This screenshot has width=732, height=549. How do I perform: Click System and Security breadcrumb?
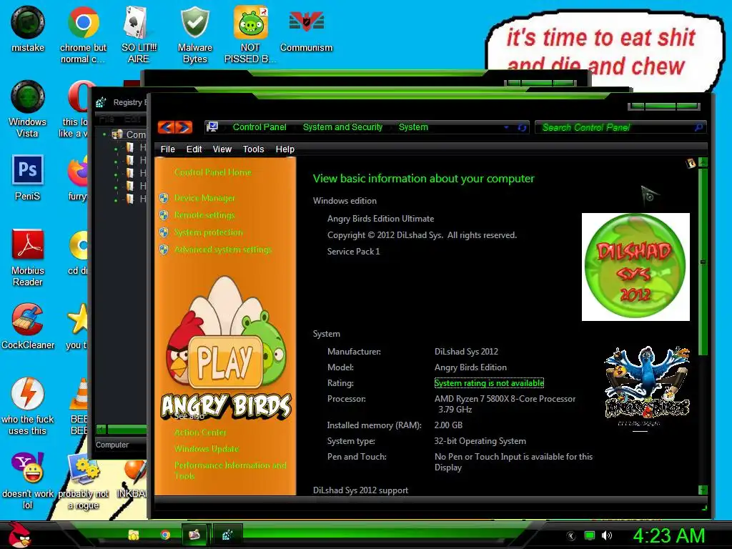pyautogui.click(x=342, y=127)
